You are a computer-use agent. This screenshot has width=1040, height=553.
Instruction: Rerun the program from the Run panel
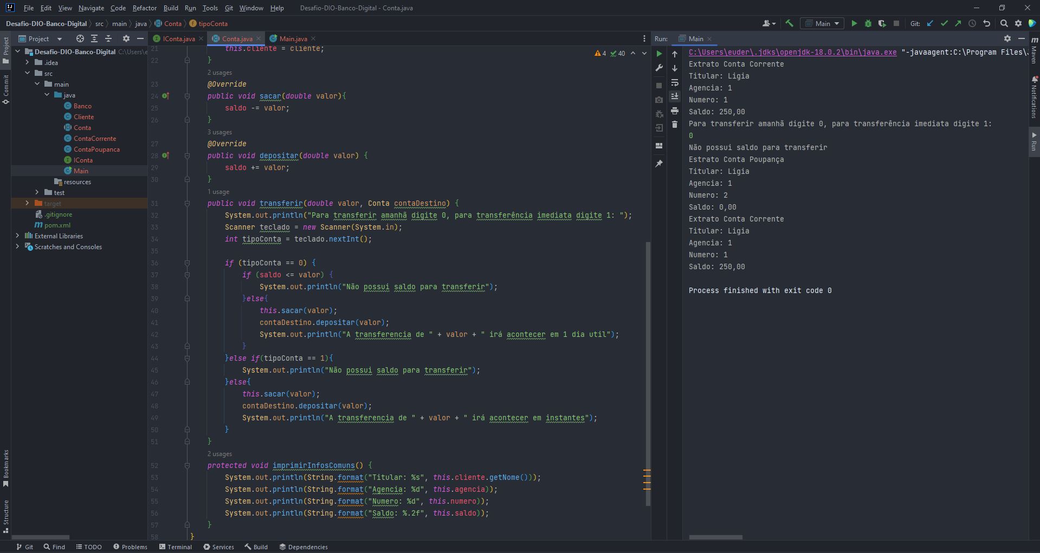(x=659, y=54)
